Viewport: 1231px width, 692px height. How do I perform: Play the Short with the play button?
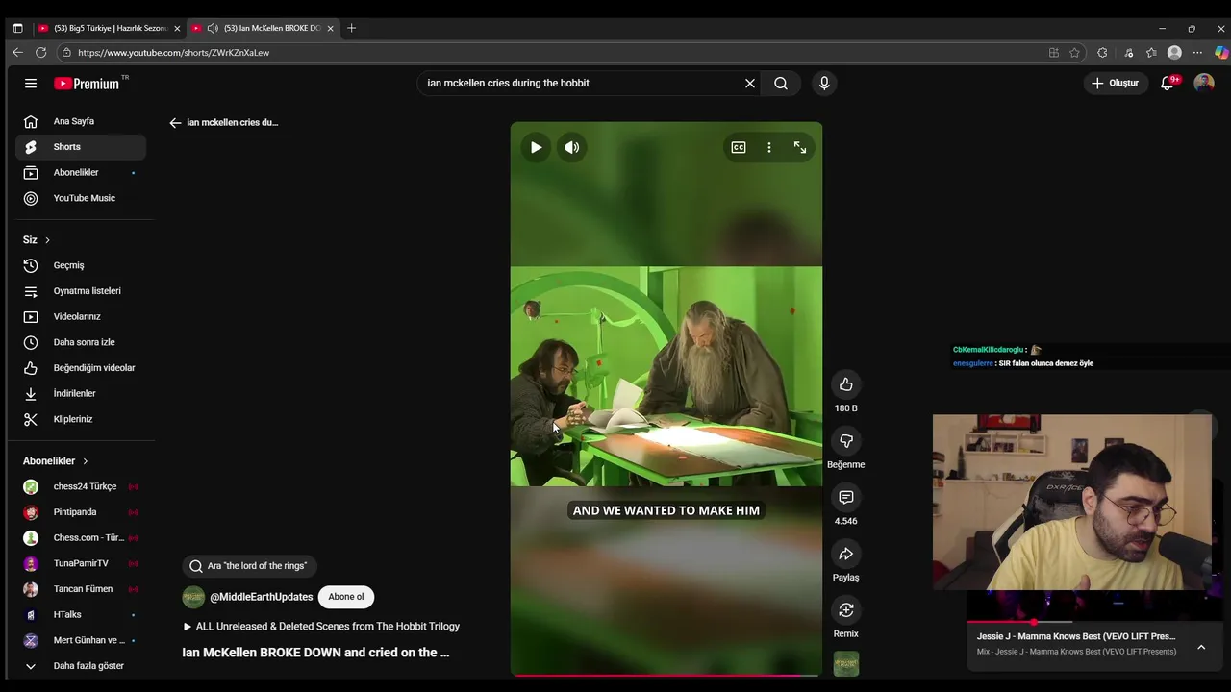[x=536, y=147]
